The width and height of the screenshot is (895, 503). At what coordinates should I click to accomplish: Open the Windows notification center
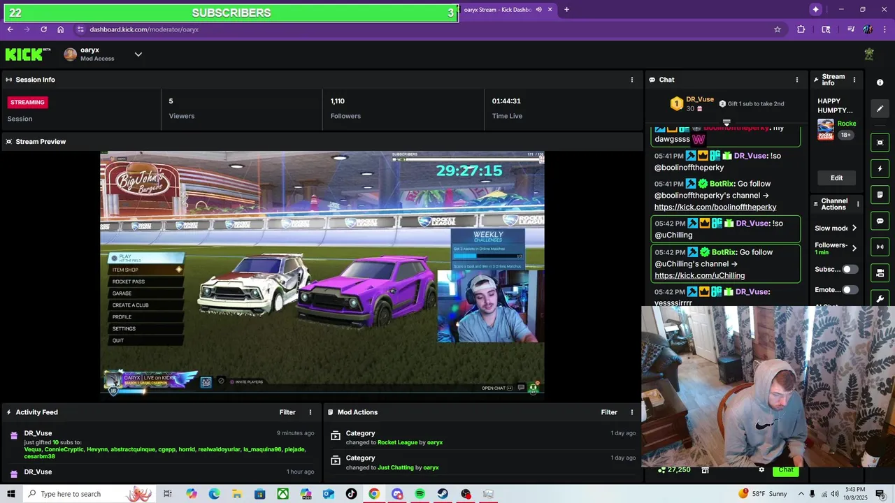(x=880, y=494)
